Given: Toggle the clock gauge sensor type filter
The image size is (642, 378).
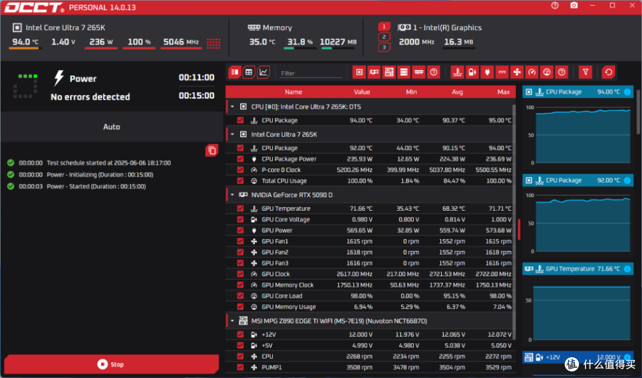Looking at the screenshot, I should tap(532, 72).
